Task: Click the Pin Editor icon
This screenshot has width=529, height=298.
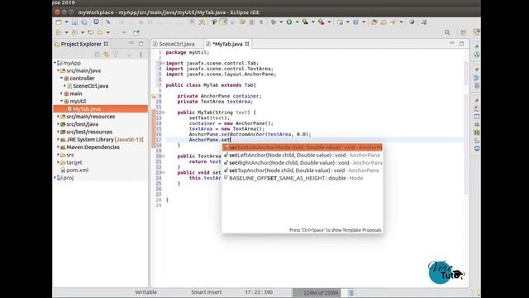Action: tap(136, 32)
